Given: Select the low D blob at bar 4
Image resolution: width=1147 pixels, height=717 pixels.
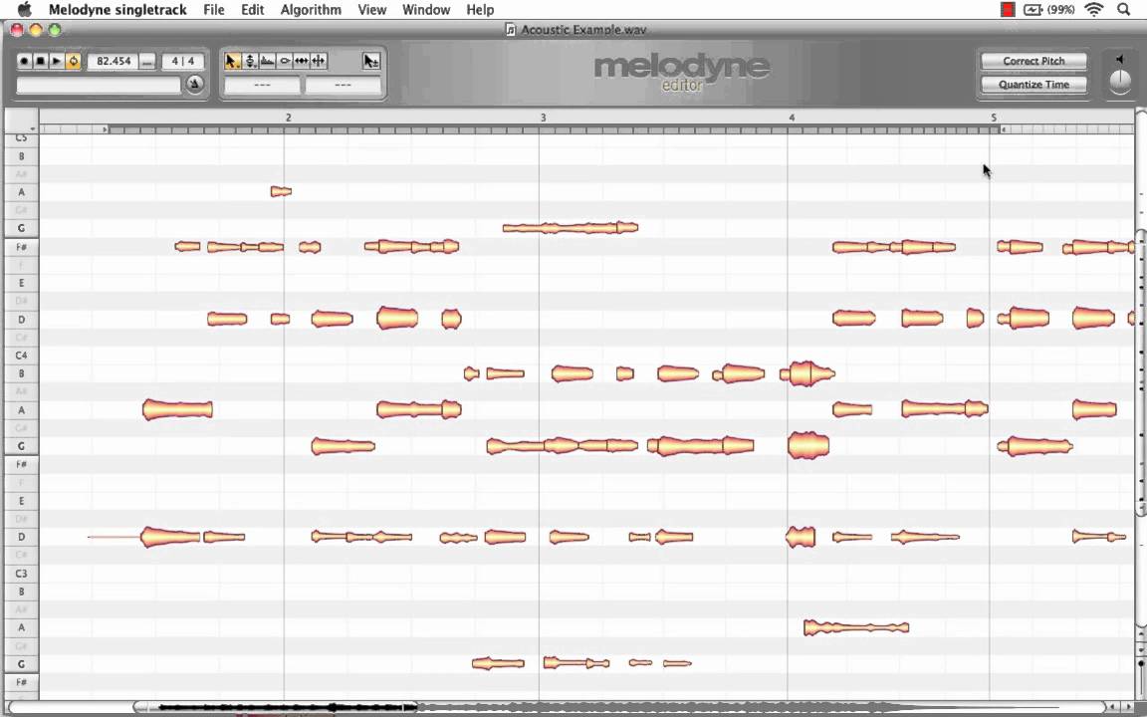Looking at the screenshot, I should pyautogui.click(x=801, y=537).
